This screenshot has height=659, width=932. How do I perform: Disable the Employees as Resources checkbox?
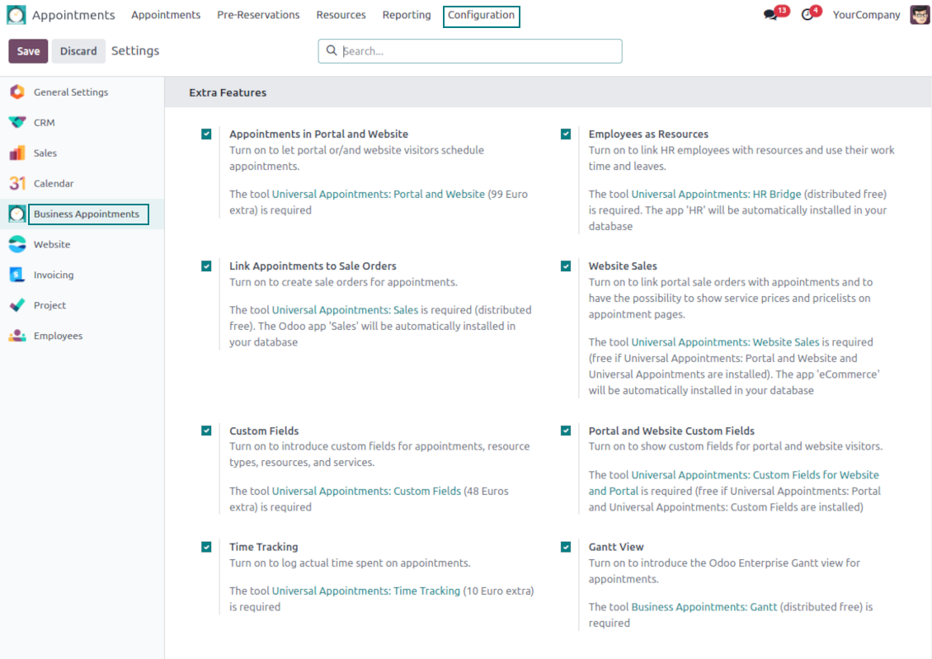pyautogui.click(x=566, y=134)
